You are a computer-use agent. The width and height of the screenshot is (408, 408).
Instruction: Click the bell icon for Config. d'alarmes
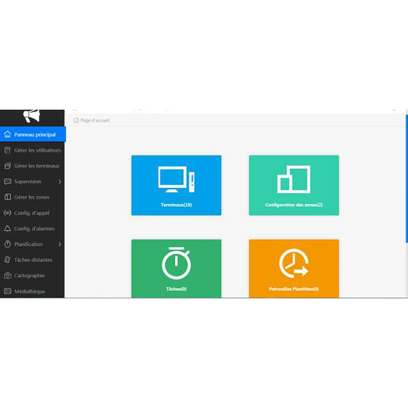(x=7, y=228)
